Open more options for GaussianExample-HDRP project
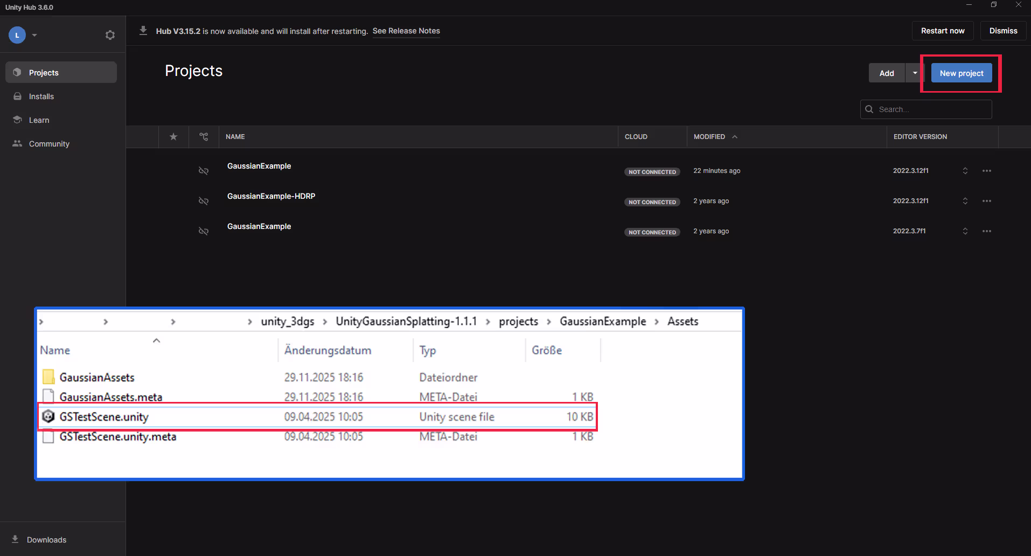This screenshot has height=556, width=1031. coord(986,201)
